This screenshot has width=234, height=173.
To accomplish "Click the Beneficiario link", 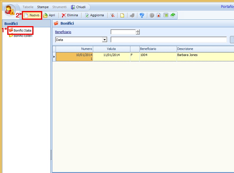I will [63, 32].
